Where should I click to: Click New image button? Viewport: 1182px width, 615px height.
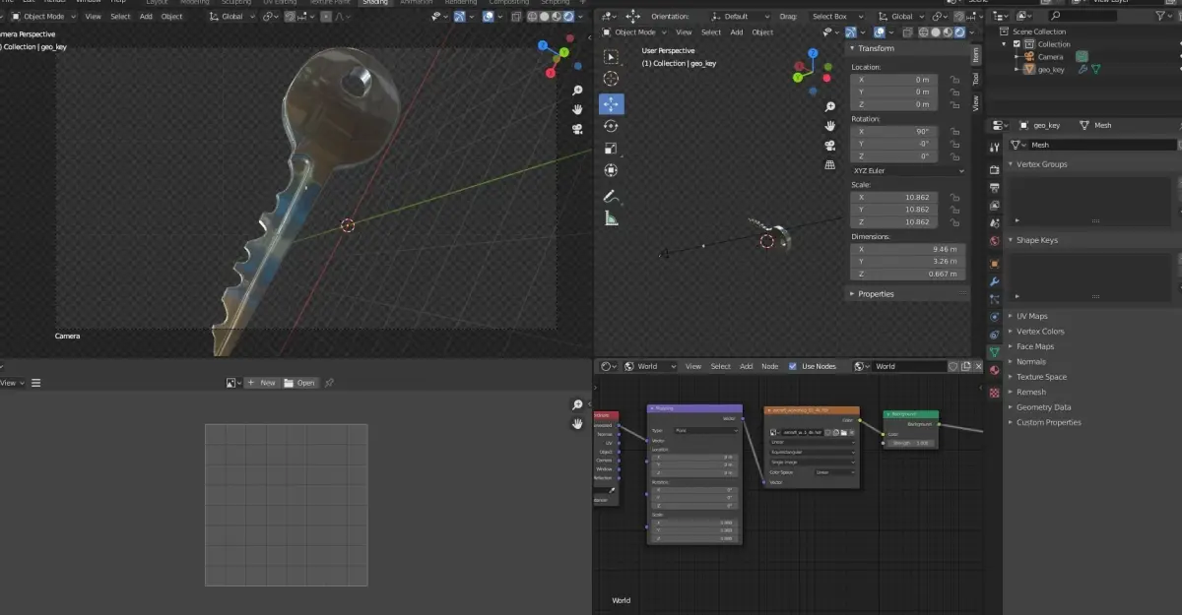[261, 383]
